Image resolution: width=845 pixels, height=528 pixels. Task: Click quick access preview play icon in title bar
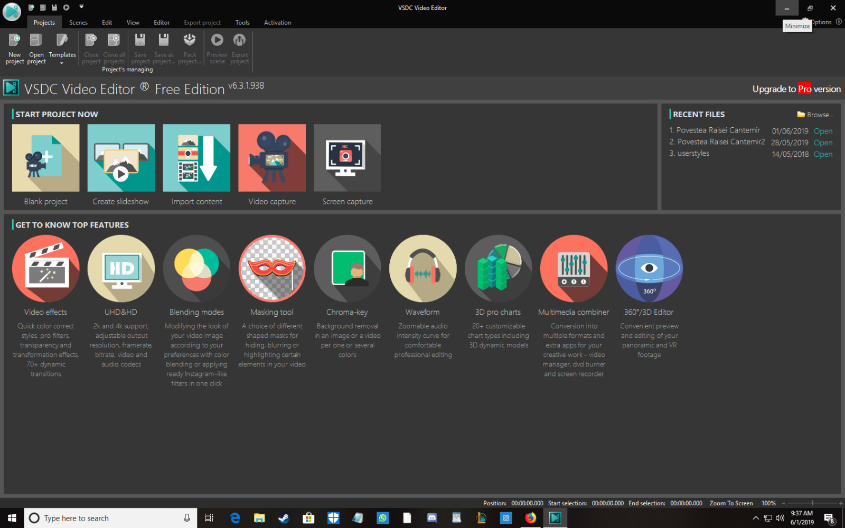(x=67, y=7)
